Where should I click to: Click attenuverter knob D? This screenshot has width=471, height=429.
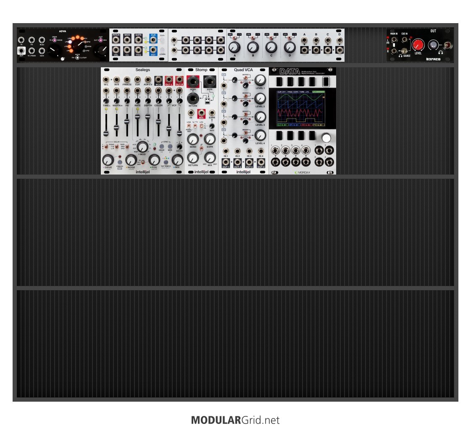point(289,47)
